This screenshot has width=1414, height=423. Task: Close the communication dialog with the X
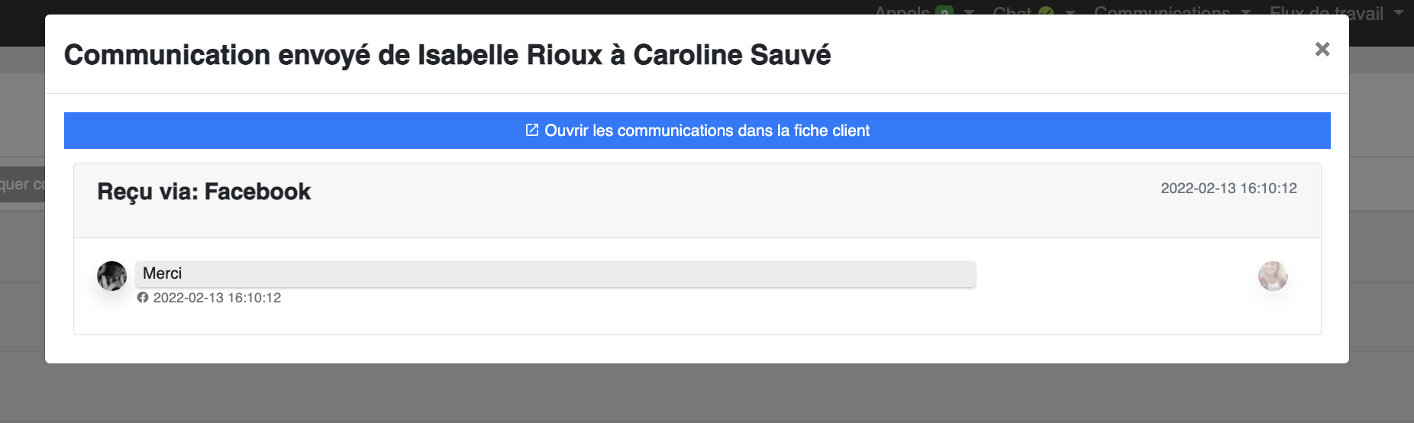pyautogui.click(x=1322, y=49)
